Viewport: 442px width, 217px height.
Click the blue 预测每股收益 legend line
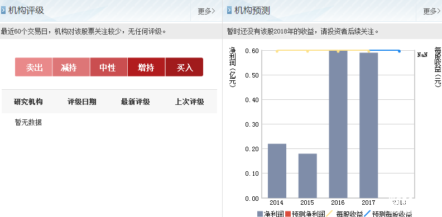coord(367,214)
